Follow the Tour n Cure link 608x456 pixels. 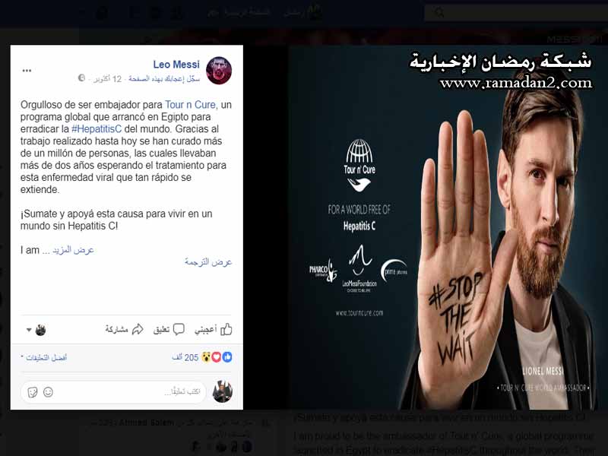[190, 105]
